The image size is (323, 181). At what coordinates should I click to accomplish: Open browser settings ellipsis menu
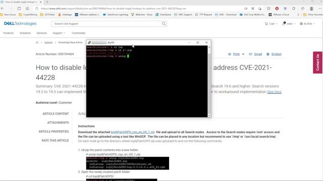click(x=320, y=9)
